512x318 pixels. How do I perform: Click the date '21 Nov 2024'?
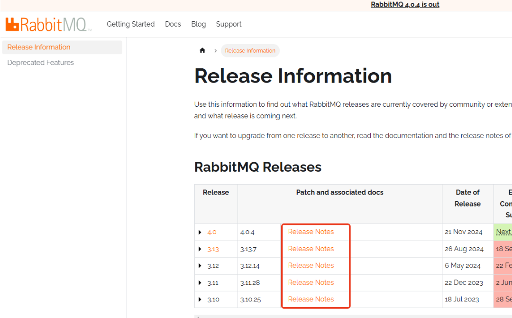(x=463, y=232)
